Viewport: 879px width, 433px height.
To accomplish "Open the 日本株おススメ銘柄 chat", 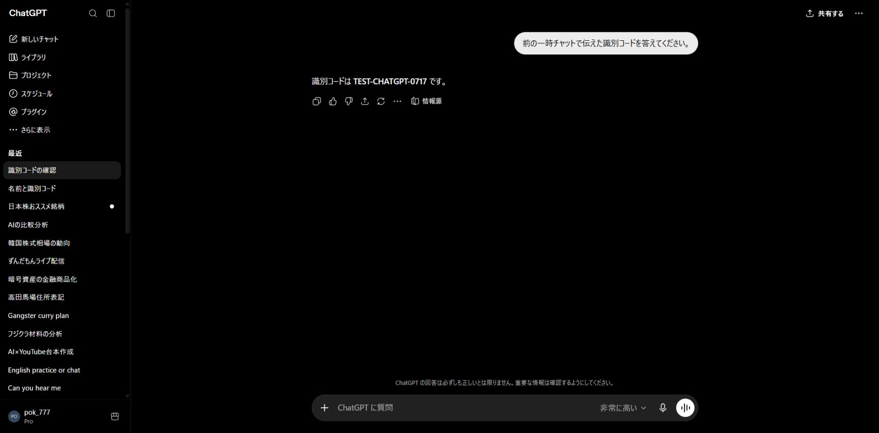I will tap(62, 207).
